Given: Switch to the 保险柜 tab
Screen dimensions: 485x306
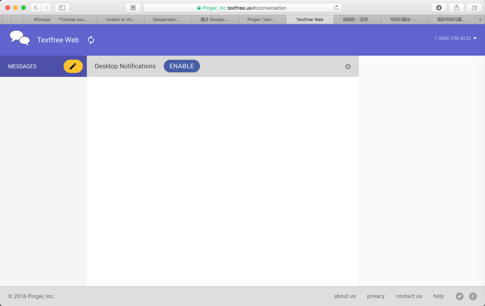Looking at the screenshot, I should click(357, 19).
